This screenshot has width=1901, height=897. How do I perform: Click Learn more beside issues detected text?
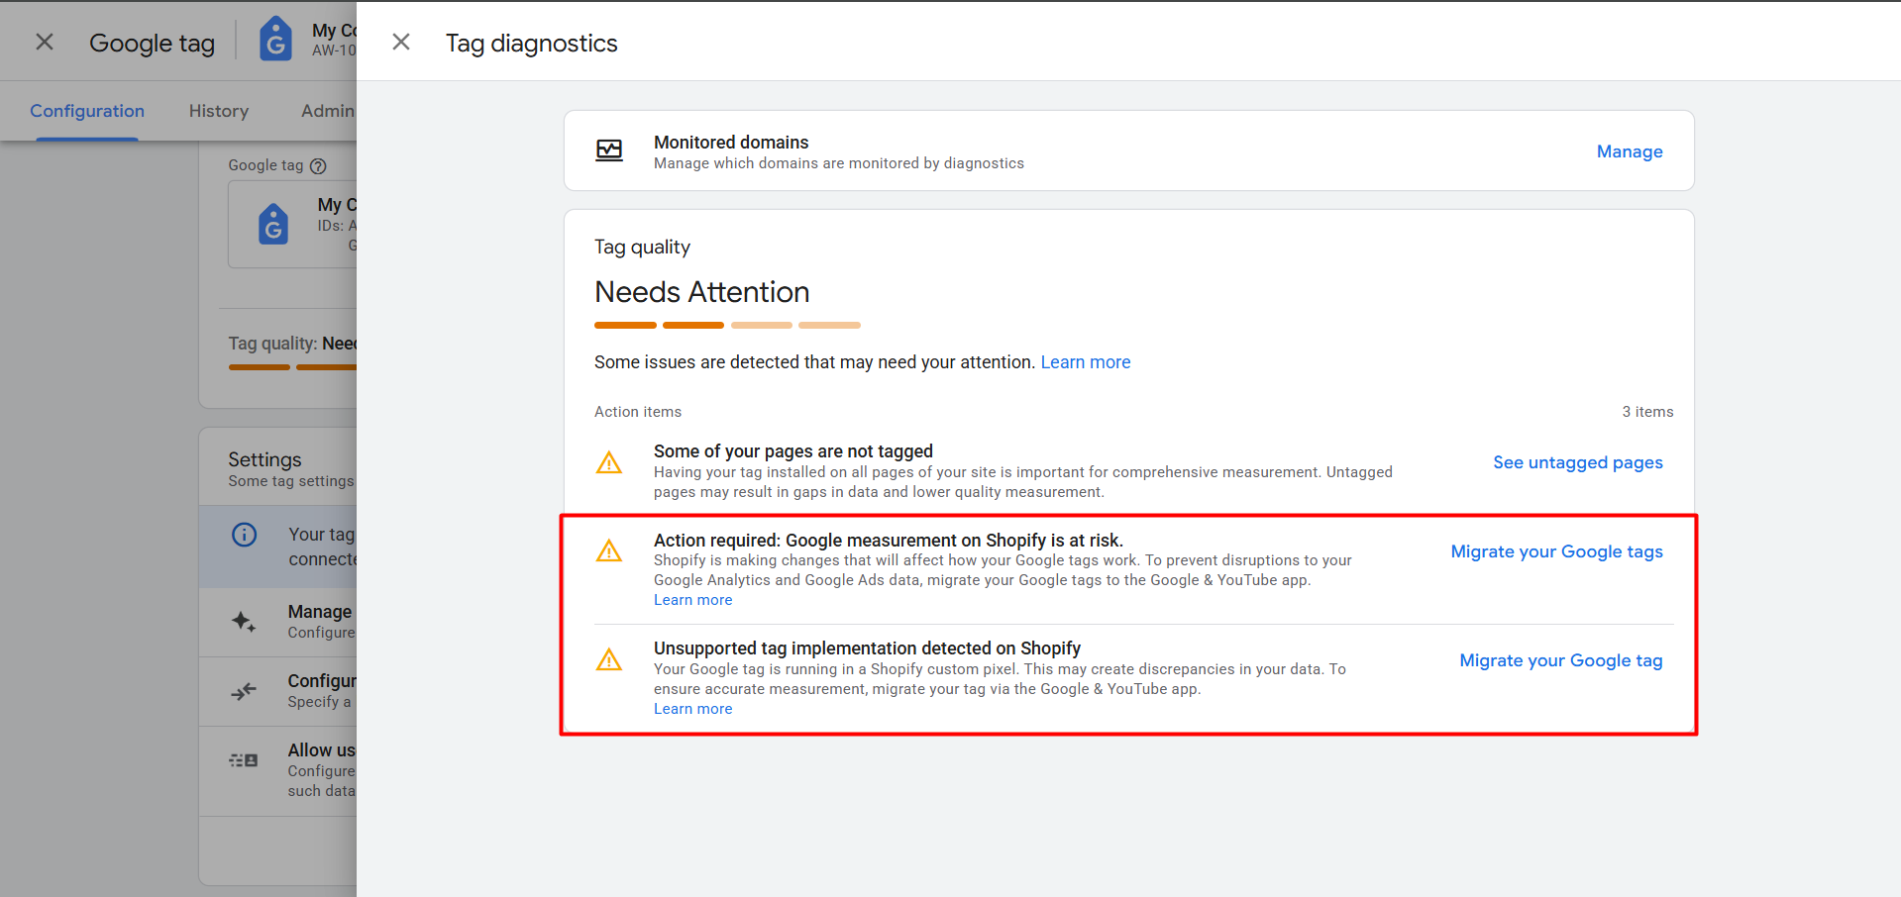coord(1085,362)
